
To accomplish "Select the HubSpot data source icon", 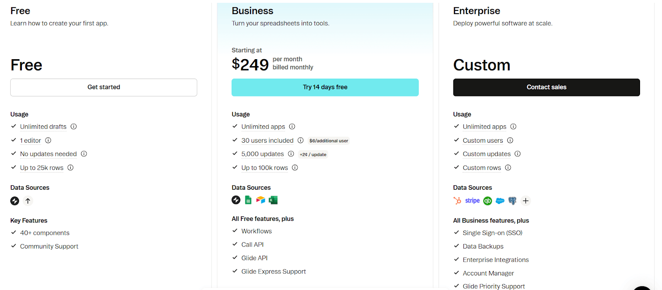I will point(457,201).
